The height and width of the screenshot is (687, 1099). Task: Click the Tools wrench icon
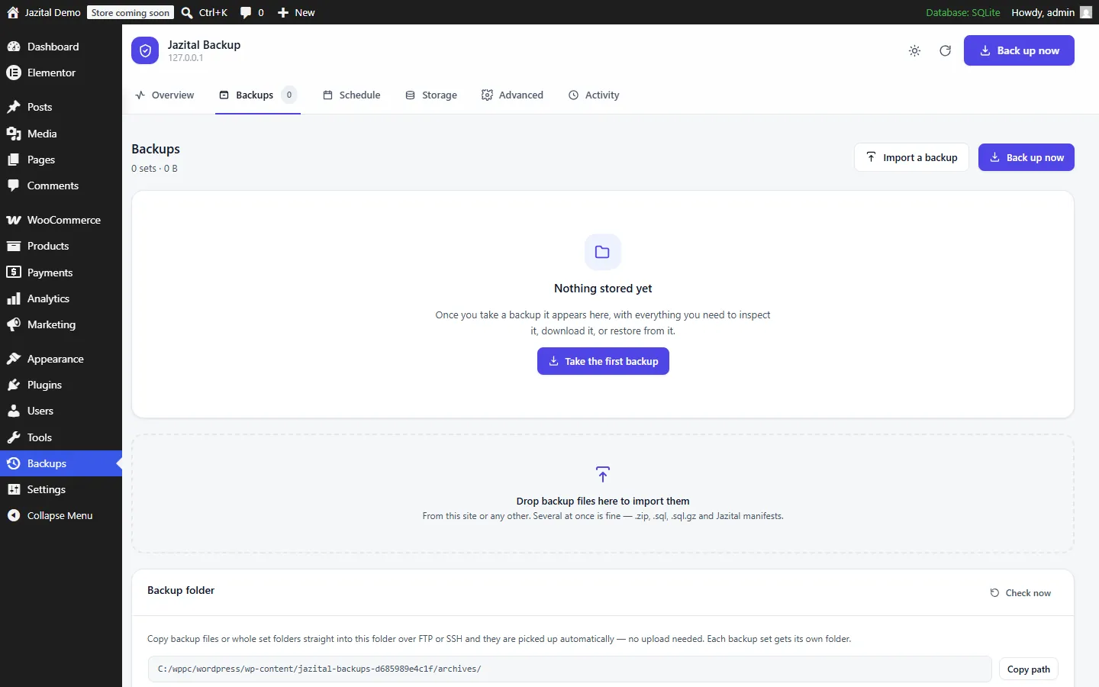pyautogui.click(x=14, y=437)
